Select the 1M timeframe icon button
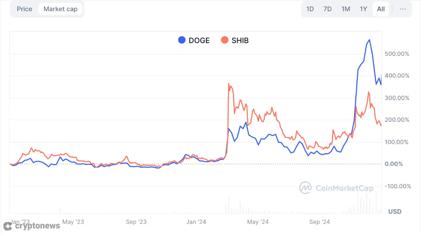421x234 pixels. [x=346, y=9]
